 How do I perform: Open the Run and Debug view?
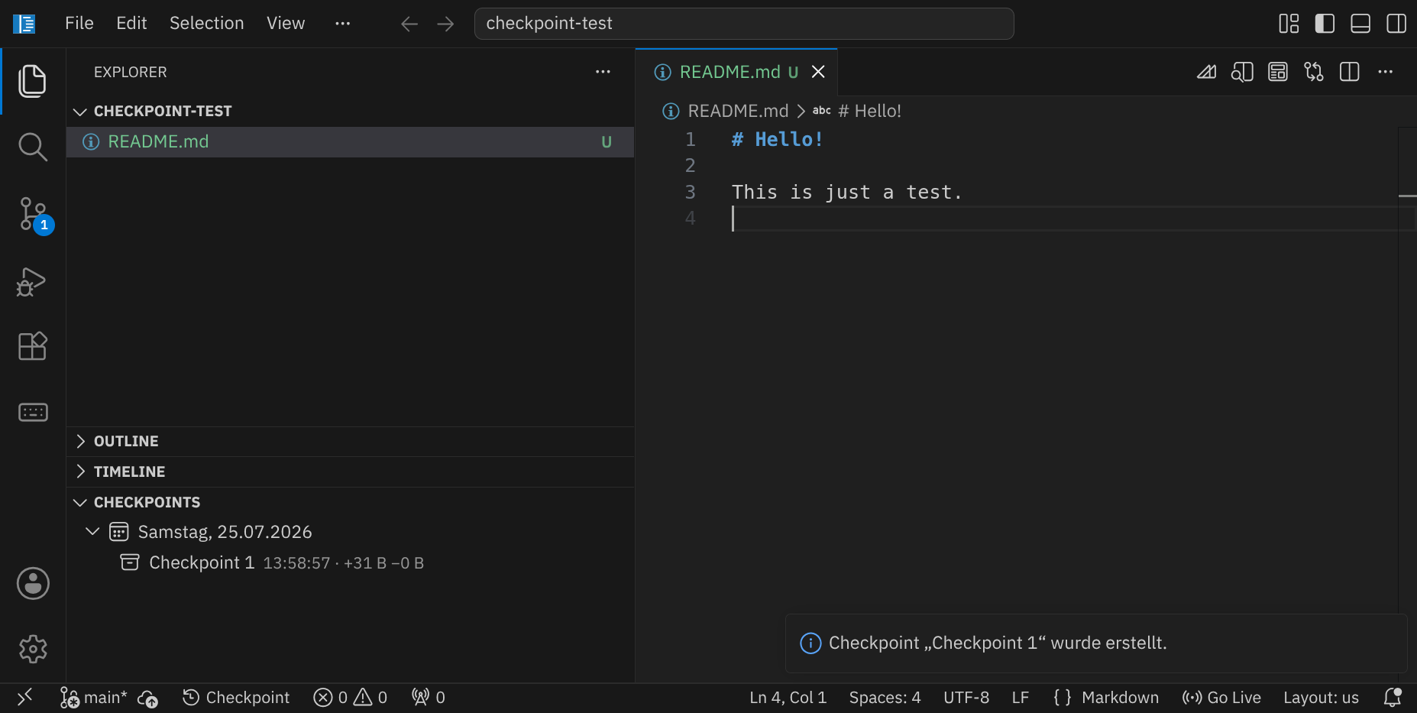(x=32, y=282)
